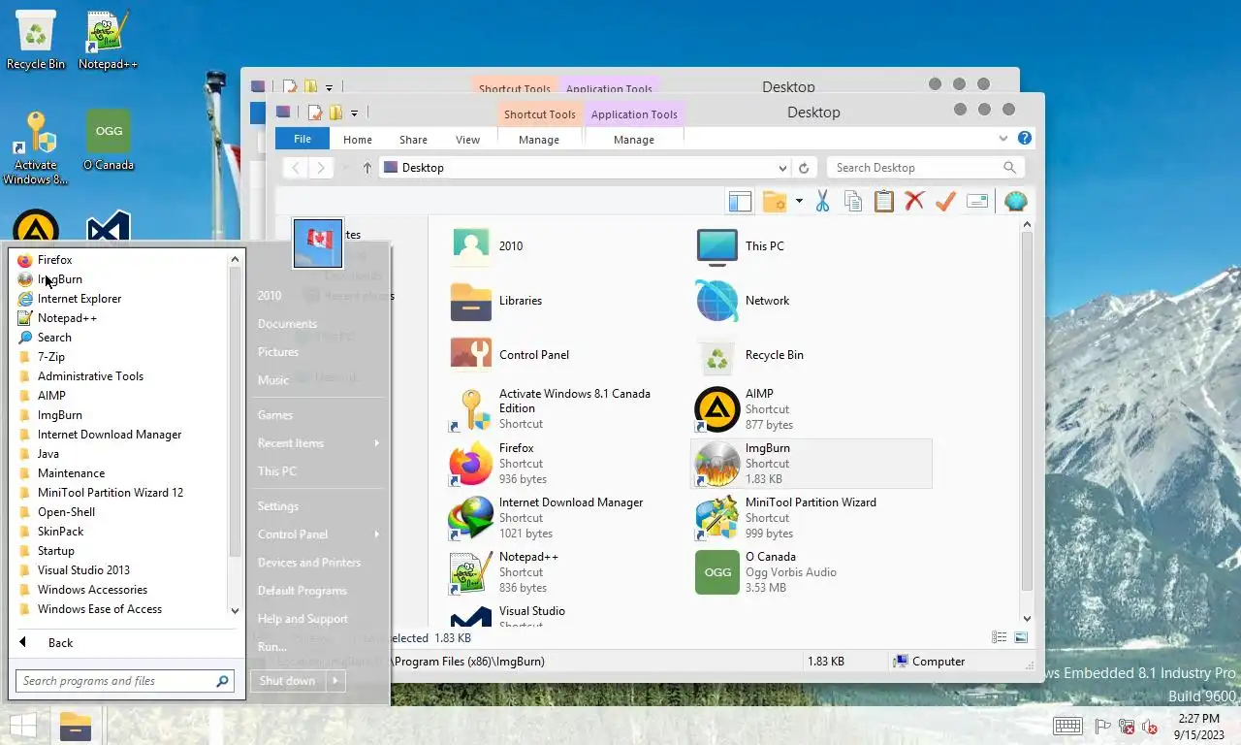Open Manage tab under Shortcut Tools
The height and width of the screenshot is (745, 1241).
[539, 140]
